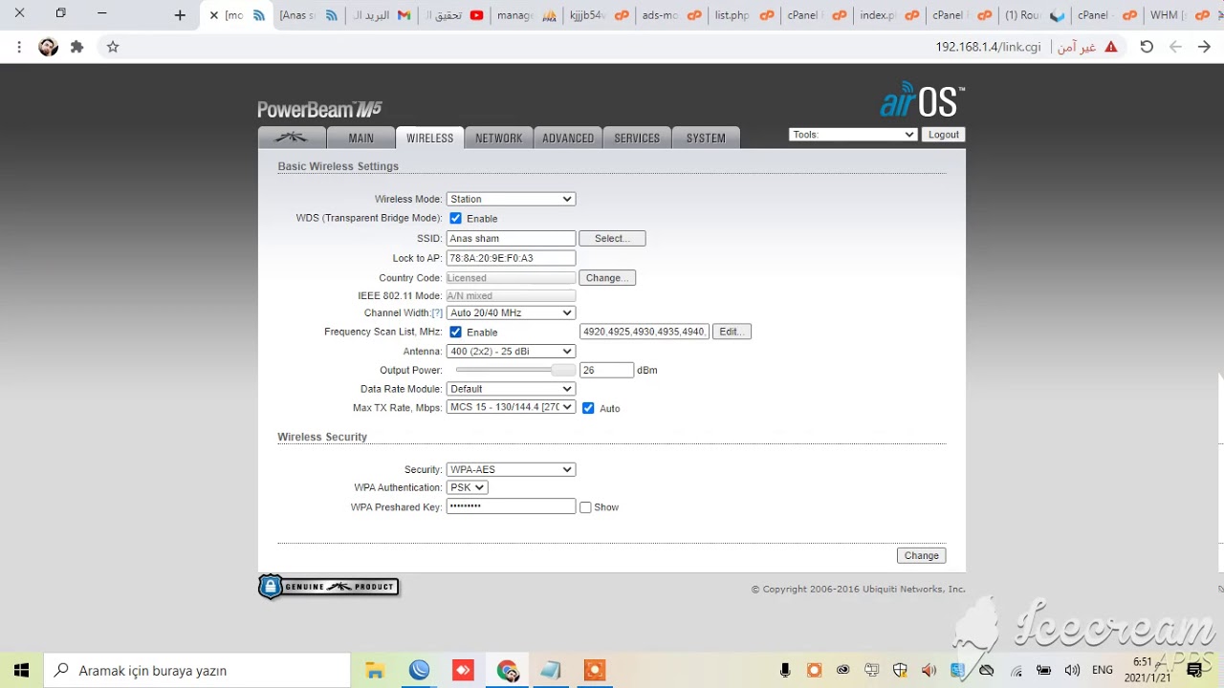The width and height of the screenshot is (1224, 688).
Task: Open the Data Rate Module dropdown
Action: click(511, 389)
